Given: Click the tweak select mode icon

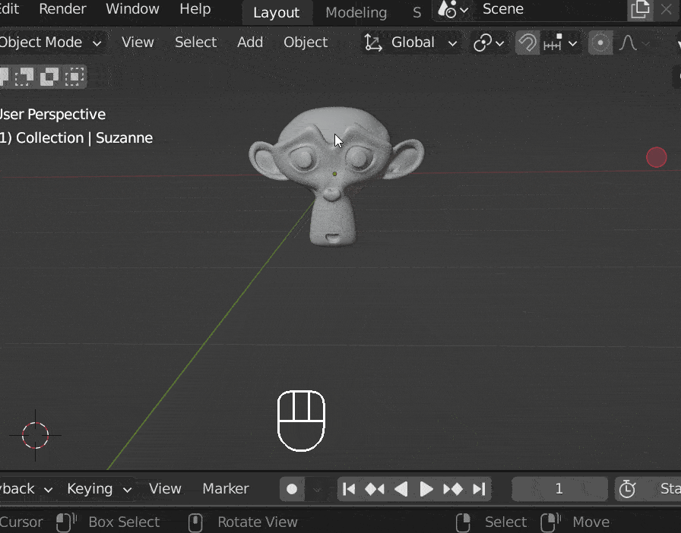Looking at the screenshot, I should click(5, 76).
